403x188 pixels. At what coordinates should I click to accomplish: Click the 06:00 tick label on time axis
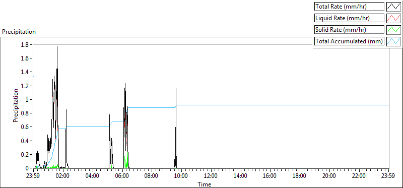point(122,176)
